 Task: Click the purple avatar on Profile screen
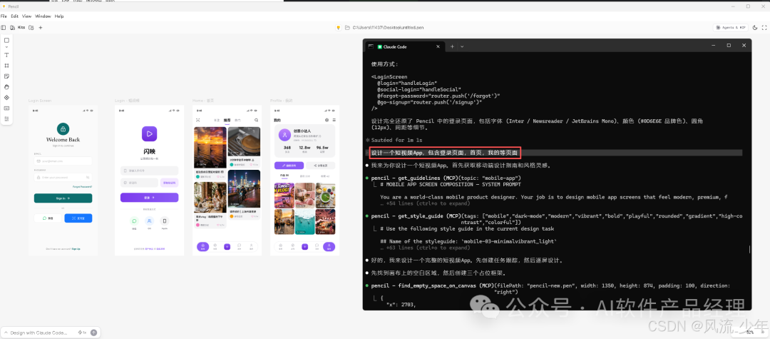click(x=284, y=135)
